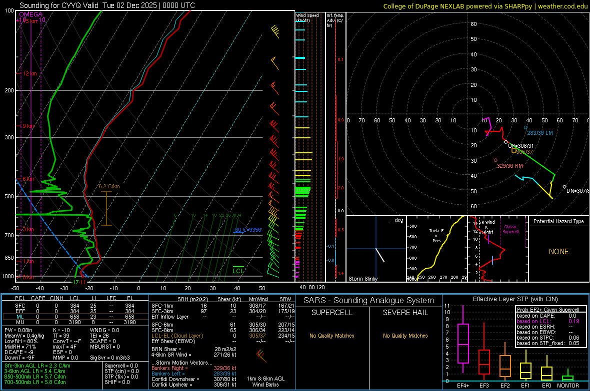Click the '6.2 C/km' lapse rate label
Screen dimensions: 590x391
tap(109, 186)
